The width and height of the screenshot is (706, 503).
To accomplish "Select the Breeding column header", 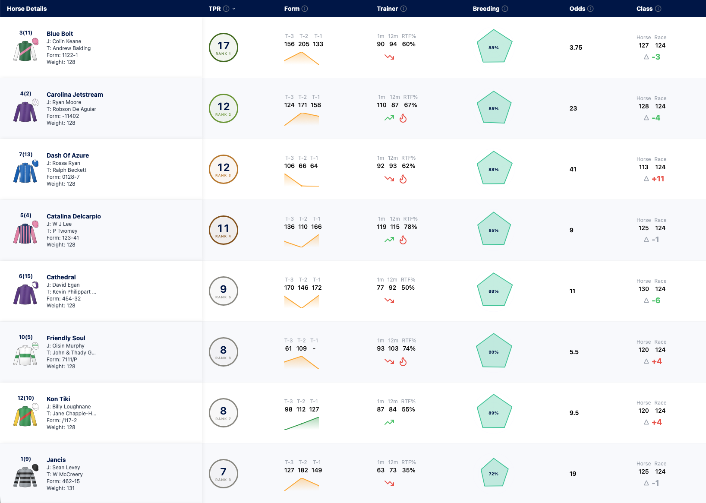I will click(486, 9).
